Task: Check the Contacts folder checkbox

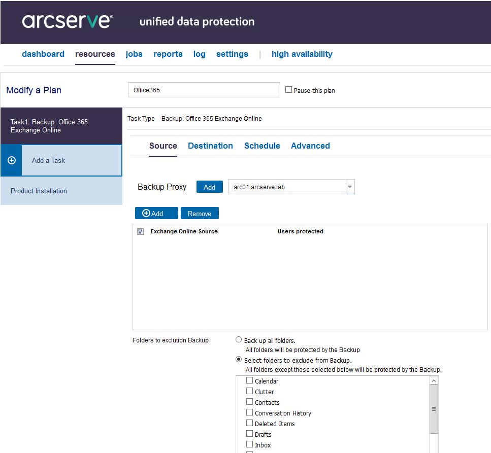Action: pos(249,402)
